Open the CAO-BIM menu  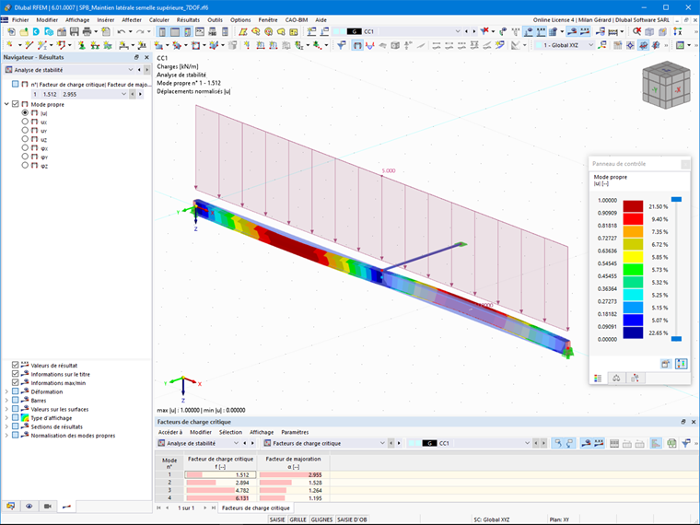(297, 19)
